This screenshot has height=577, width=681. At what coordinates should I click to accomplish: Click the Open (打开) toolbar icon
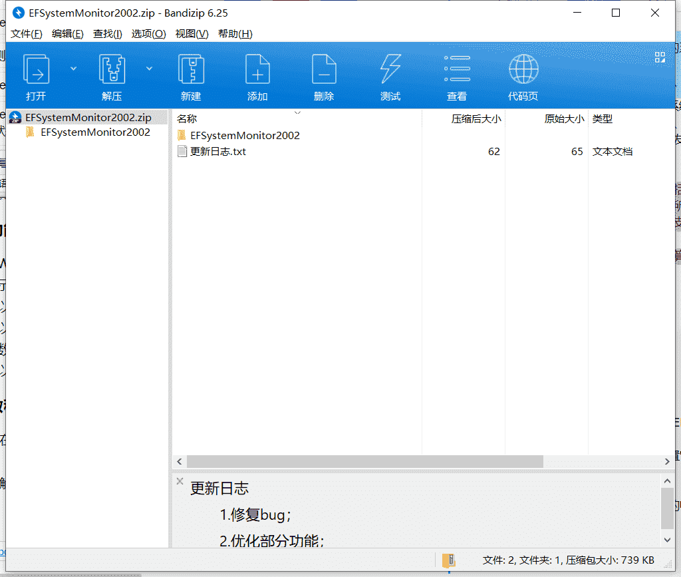[36, 69]
